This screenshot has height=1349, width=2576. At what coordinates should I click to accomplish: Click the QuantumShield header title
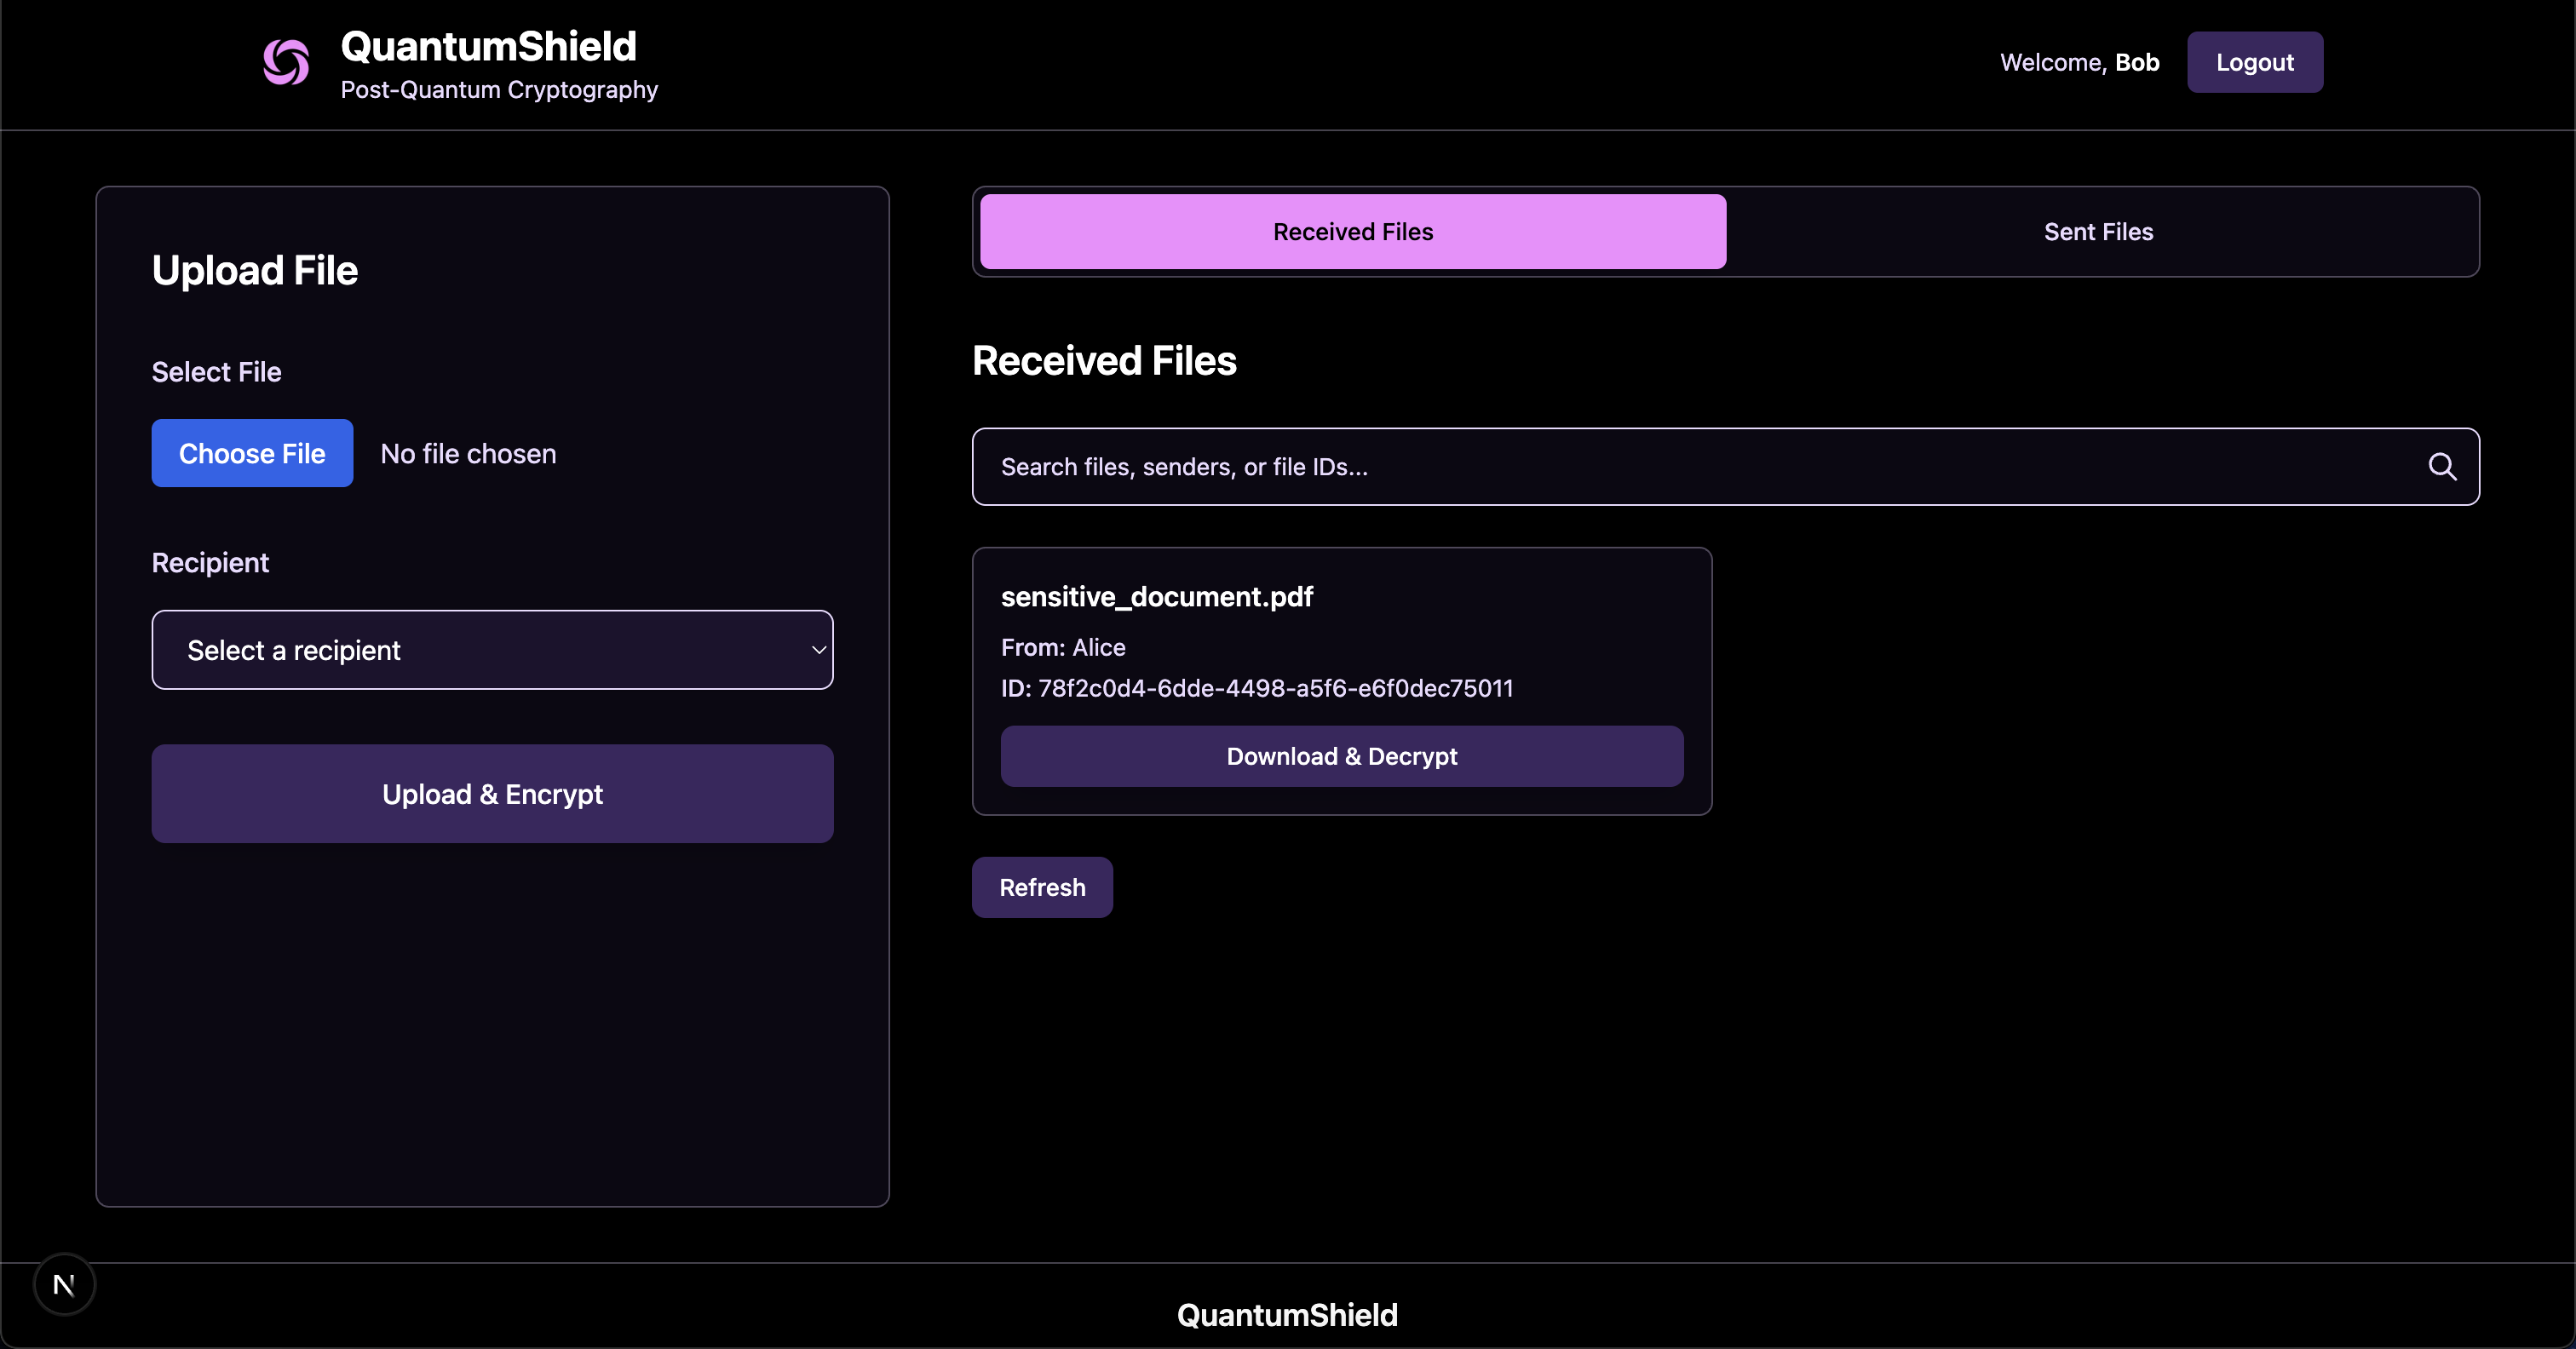[x=488, y=46]
